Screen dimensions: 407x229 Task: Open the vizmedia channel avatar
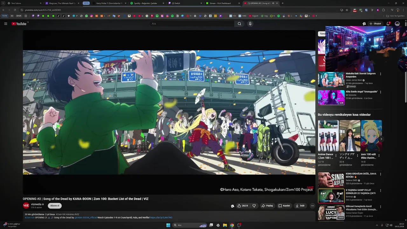tap(26, 206)
